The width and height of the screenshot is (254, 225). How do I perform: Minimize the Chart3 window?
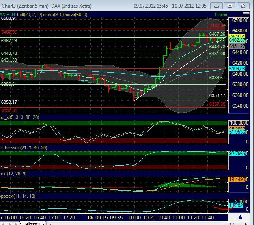pyautogui.click(x=216, y=6)
